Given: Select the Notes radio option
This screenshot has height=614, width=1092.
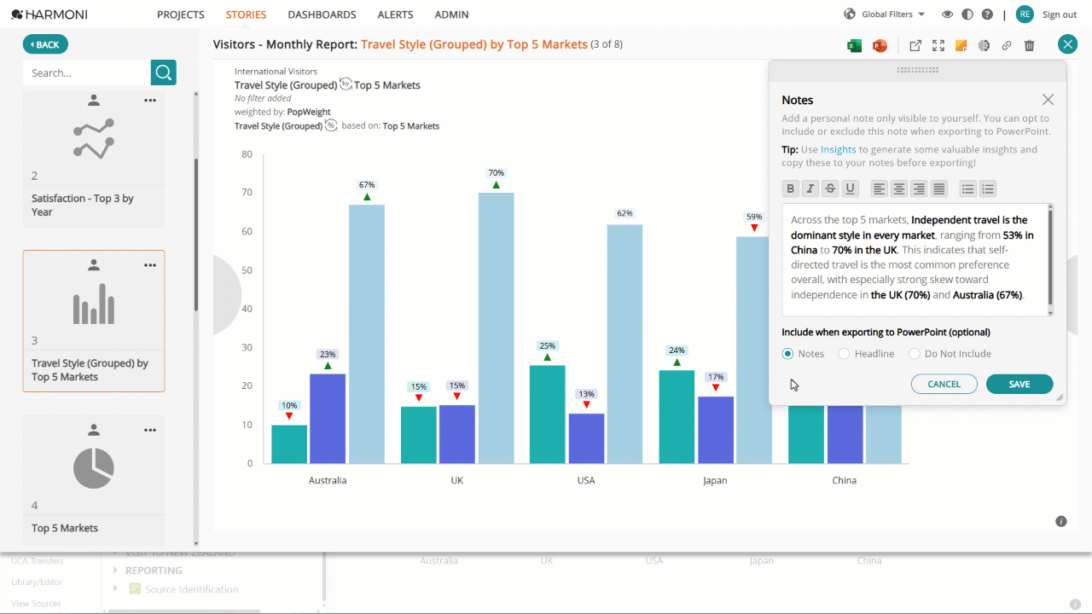Looking at the screenshot, I should coord(787,354).
